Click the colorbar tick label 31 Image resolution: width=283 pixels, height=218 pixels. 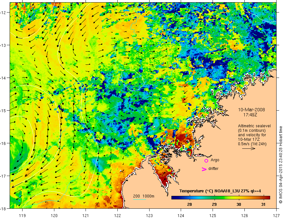(263, 204)
